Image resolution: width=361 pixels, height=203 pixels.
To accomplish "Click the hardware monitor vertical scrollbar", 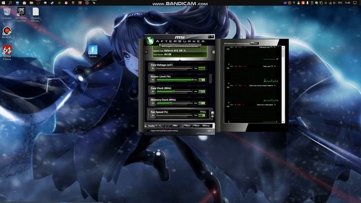I will click(283, 84).
